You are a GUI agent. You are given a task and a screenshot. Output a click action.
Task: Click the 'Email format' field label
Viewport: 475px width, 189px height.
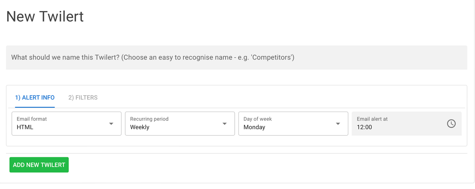tap(32, 119)
